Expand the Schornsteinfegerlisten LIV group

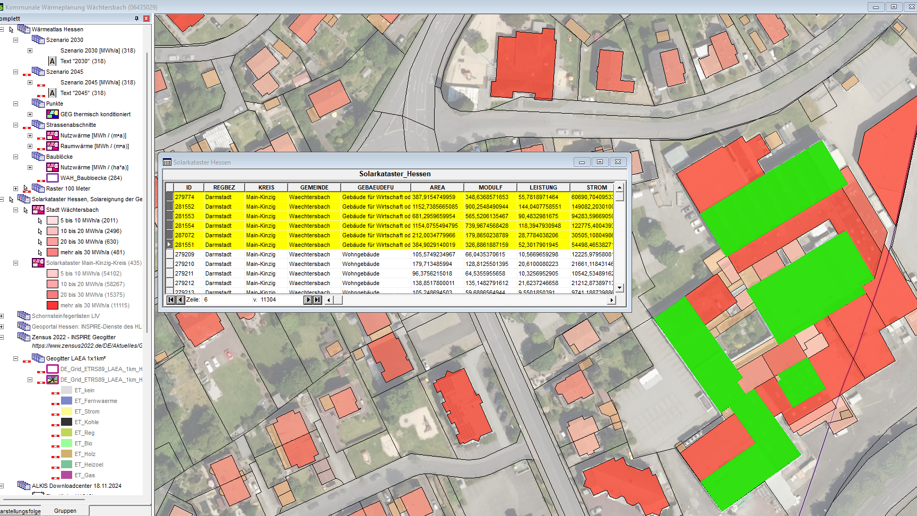pos(2,316)
